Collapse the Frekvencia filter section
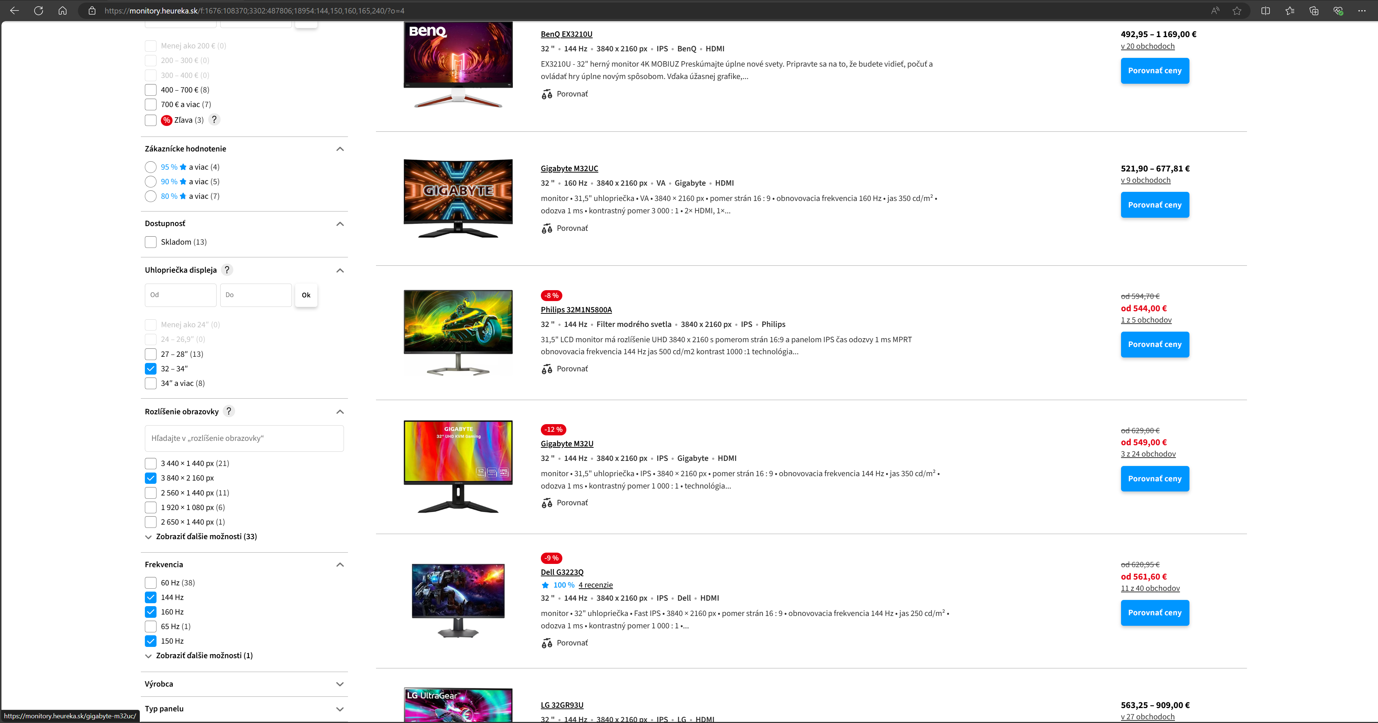Viewport: 1378px width, 723px height. click(x=340, y=565)
